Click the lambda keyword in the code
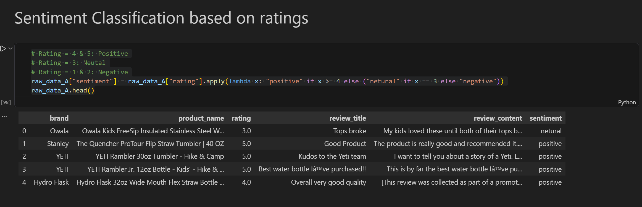Image resolution: width=642 pixels, height=207 pixels. point(239,81)
